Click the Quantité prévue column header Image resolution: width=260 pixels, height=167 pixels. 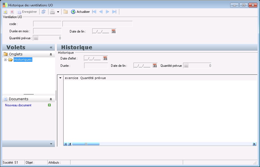coord(93,78)
